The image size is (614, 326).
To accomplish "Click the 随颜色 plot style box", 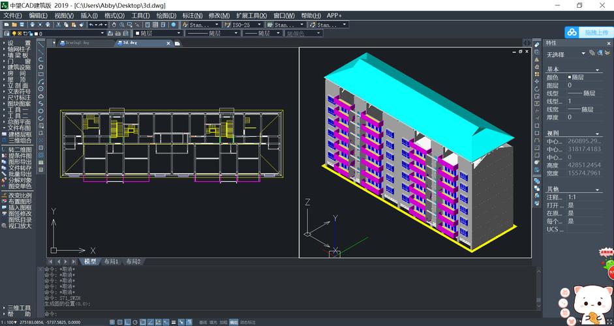I will (304, 34).
